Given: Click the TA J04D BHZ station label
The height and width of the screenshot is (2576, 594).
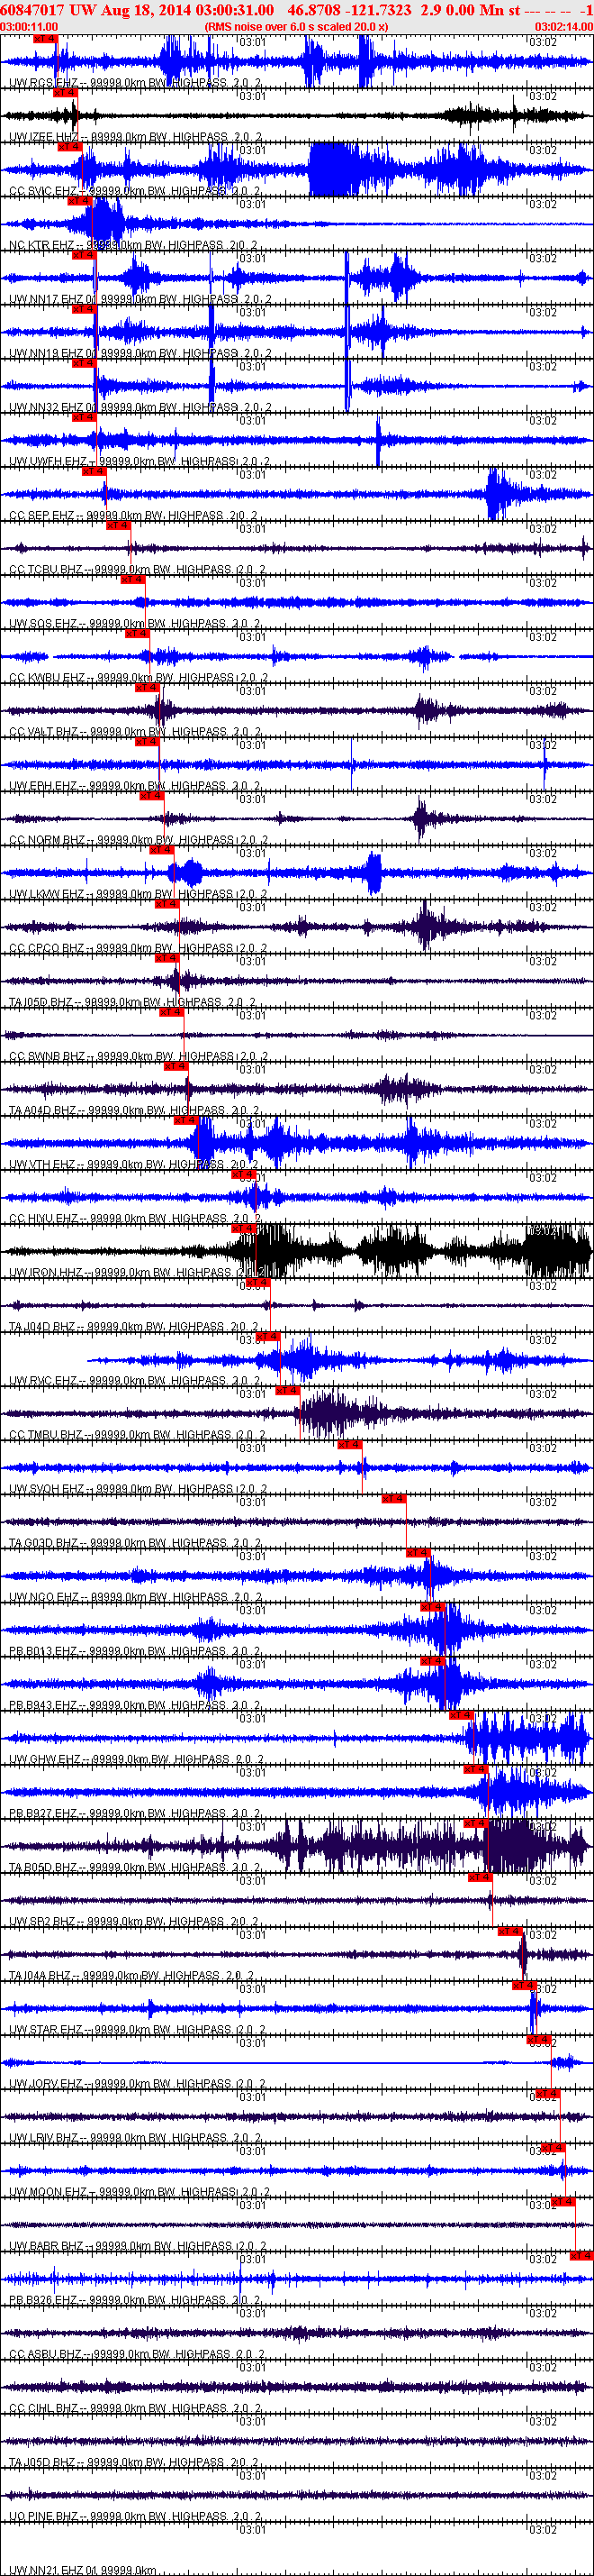Looking at the screenshot, I should 42,1327.
